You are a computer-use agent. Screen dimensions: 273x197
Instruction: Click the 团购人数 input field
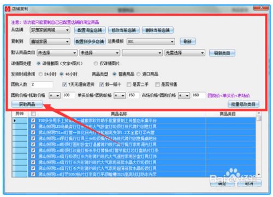pyautogui.click(x=42, y=84)
